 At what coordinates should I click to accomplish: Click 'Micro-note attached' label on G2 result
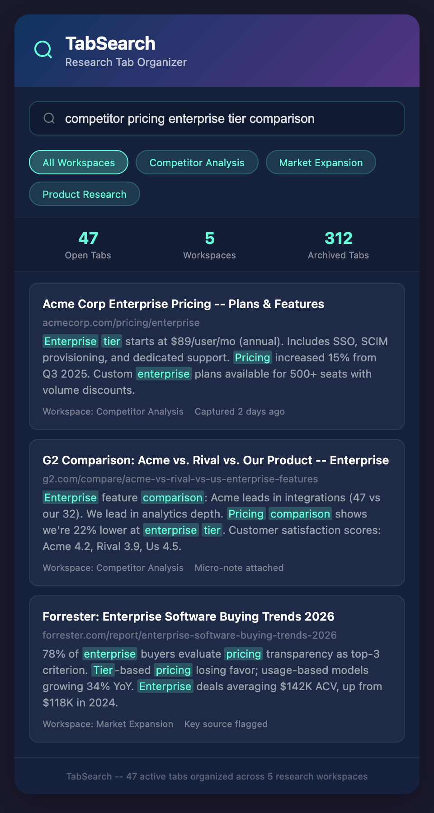239,568
